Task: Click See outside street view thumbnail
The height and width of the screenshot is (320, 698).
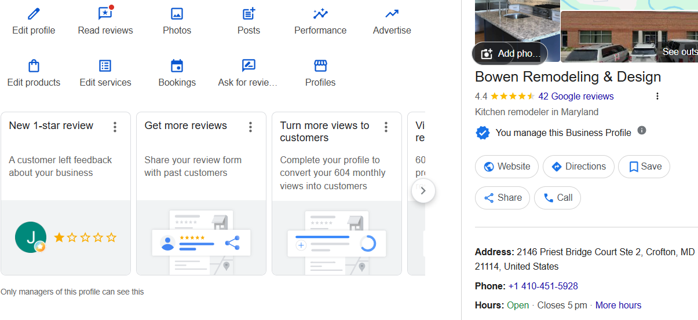Action: tap(629, 37)
